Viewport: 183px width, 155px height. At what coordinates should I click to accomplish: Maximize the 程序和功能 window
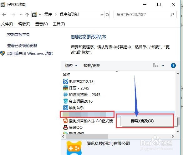[159, 5]
